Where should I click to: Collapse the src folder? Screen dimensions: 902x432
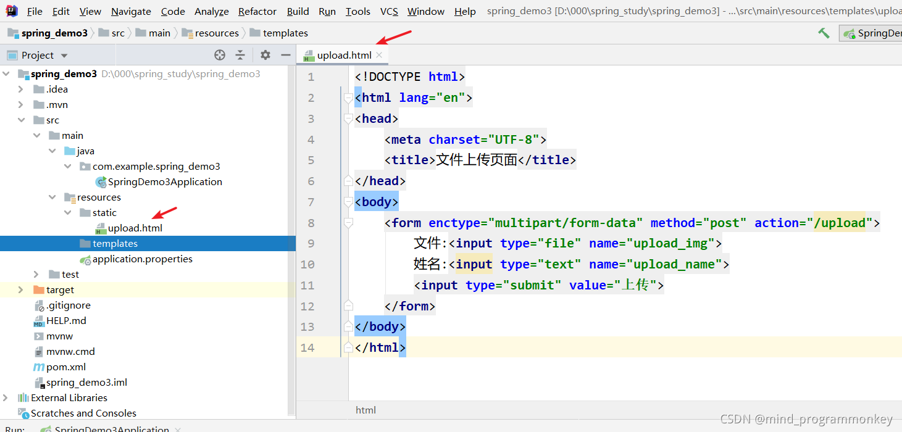coord(22,120)
